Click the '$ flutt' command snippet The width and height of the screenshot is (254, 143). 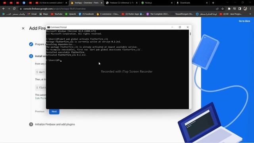pos(40,87)
